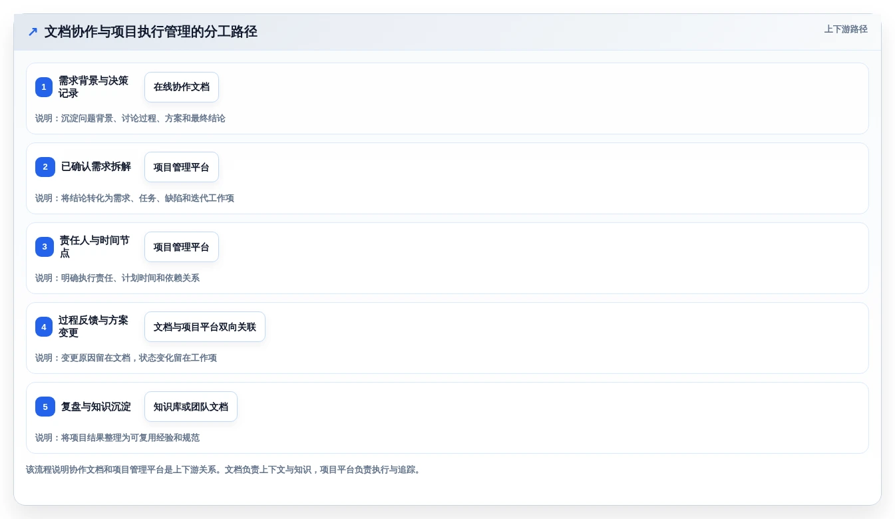Click 项目管理平台 tag in 责任人与时间节点 row
This screenshot has width=895, height=519.
(x=182, y=247)
